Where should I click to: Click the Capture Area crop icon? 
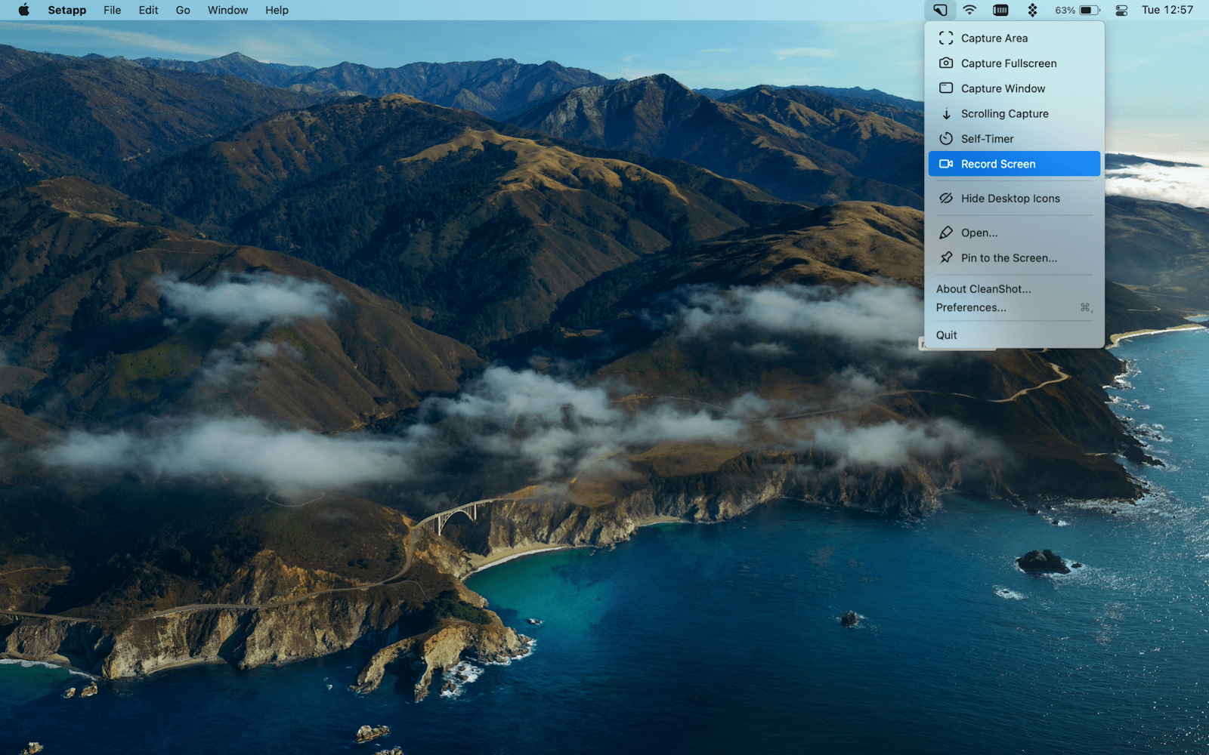pyautogui.click(x=946, y=38)
